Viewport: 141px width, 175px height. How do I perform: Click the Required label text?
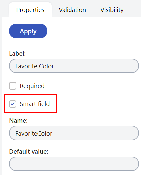pos(32,86)
